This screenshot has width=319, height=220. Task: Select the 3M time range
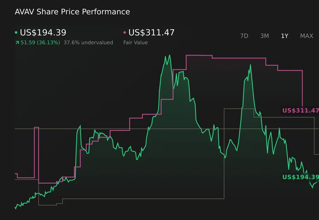point(264,36)
